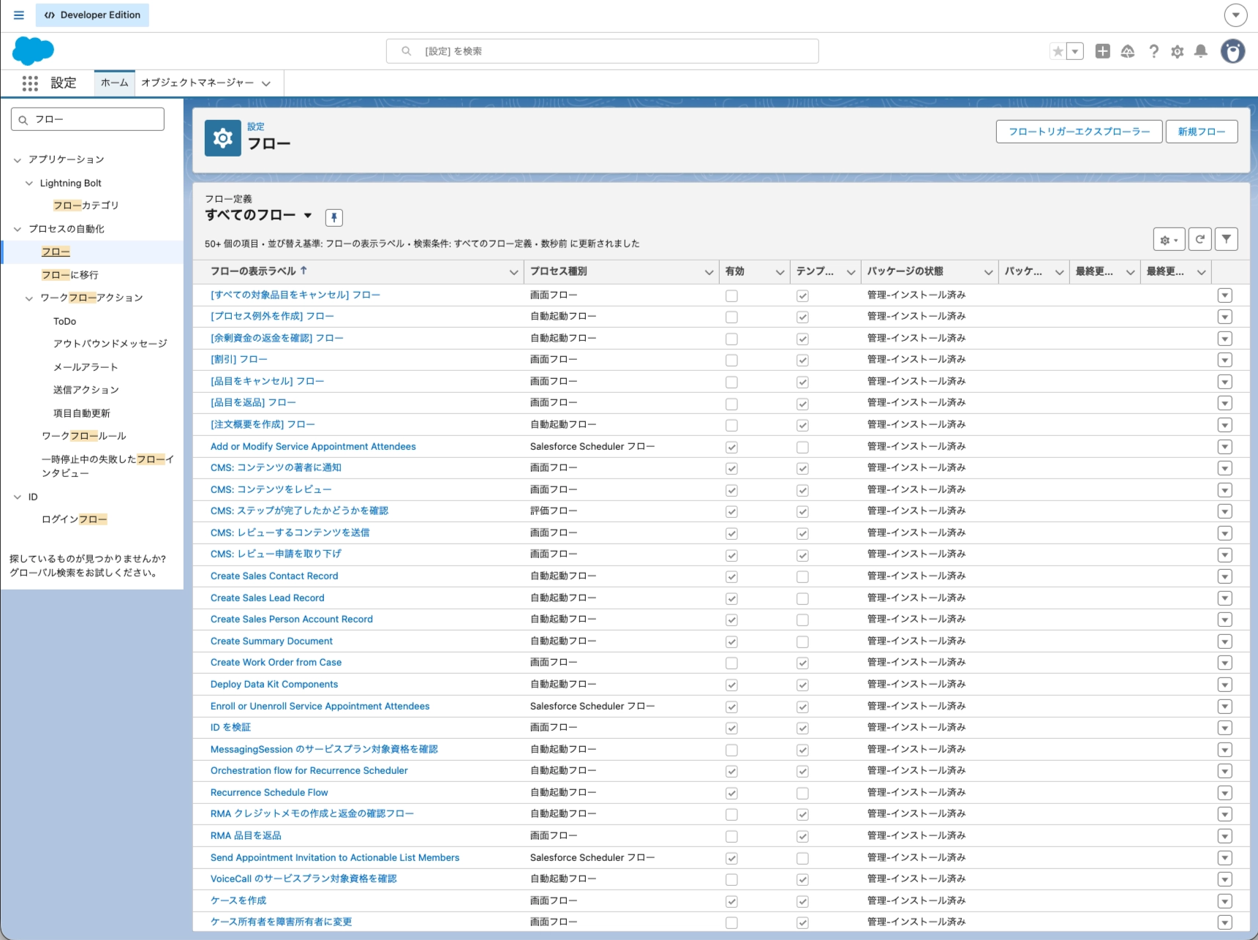Collapse the ワークフローアクション tree node
1258x940 pixels.
[29, 298]
